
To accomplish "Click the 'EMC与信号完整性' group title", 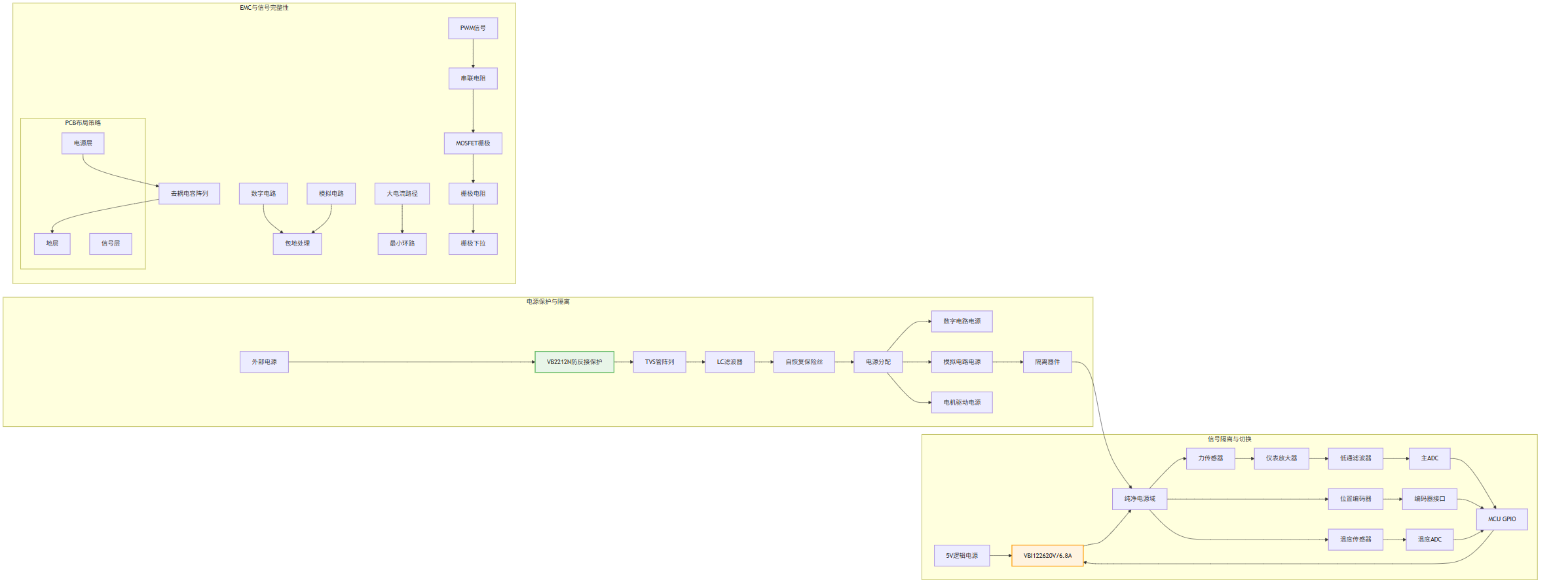I will click(264, 8).
